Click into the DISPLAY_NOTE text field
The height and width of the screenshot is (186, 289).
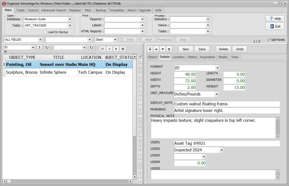[226, 104]
